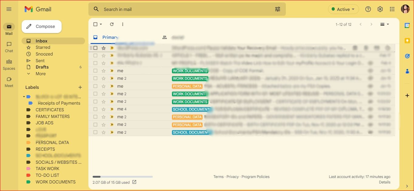Click the Compose button
The width and height of the screenshot is (414, 191).
point(42,26)
